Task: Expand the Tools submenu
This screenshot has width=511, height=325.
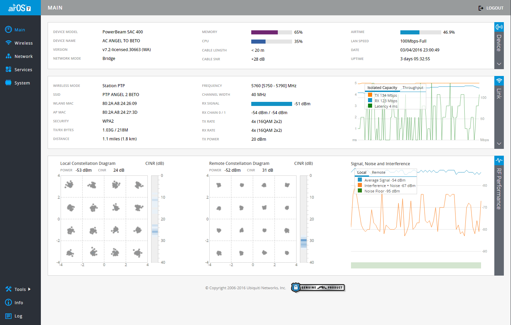Action: (x=20, y=289)
